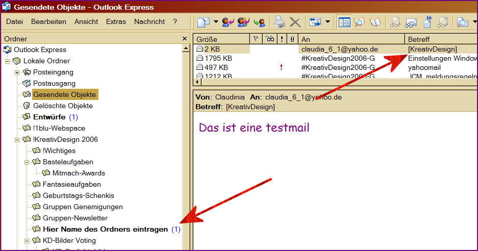Click the document with blue arrows toolbar icon

(427, 22)
